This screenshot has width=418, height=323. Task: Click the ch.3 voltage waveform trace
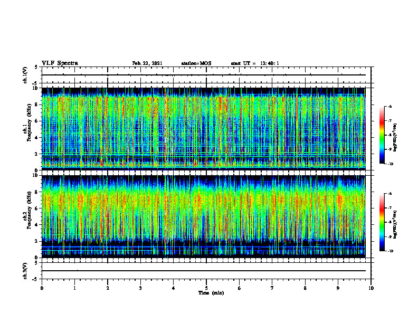point(204,271)
